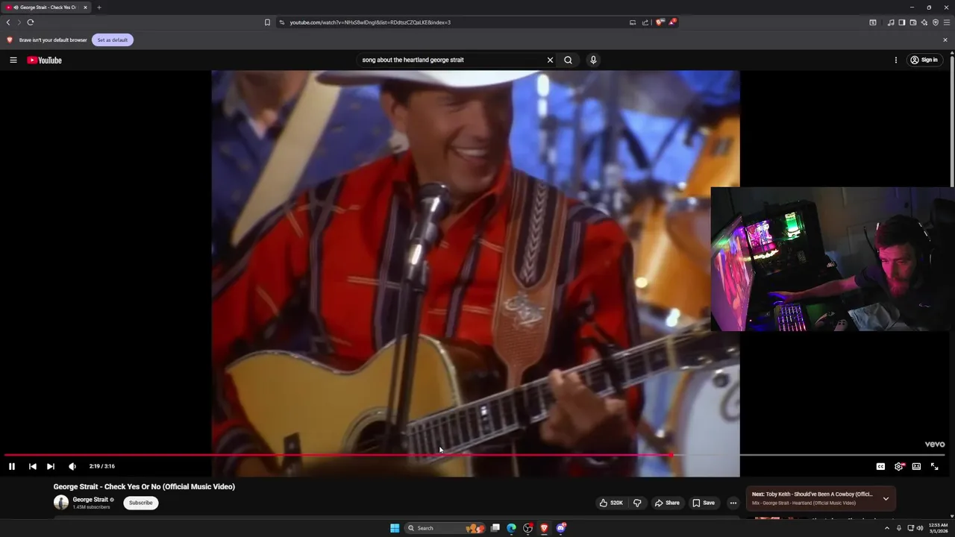Open OBS Studio from taskbar
Viewport: 955px width, 537px height.
tap(527, 528)
